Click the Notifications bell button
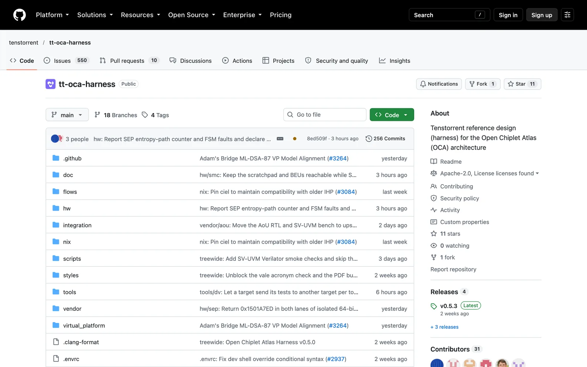Image resolution: width=587 pixels, height=367 pixels. click(439, 84)
